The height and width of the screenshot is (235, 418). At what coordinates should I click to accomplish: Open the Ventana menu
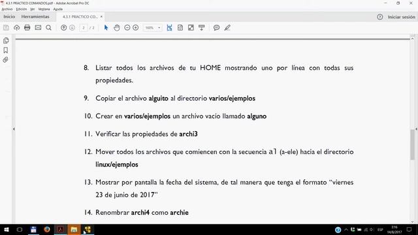[44, 9]
